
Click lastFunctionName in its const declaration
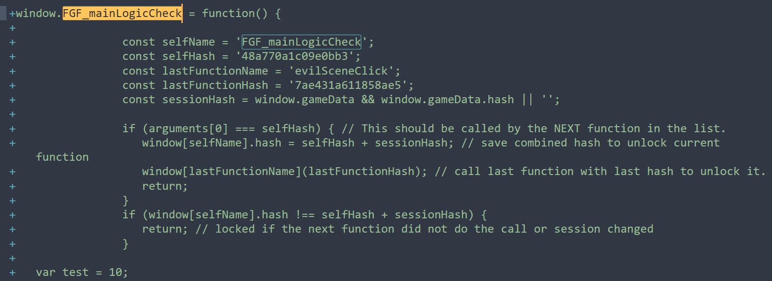215,71
